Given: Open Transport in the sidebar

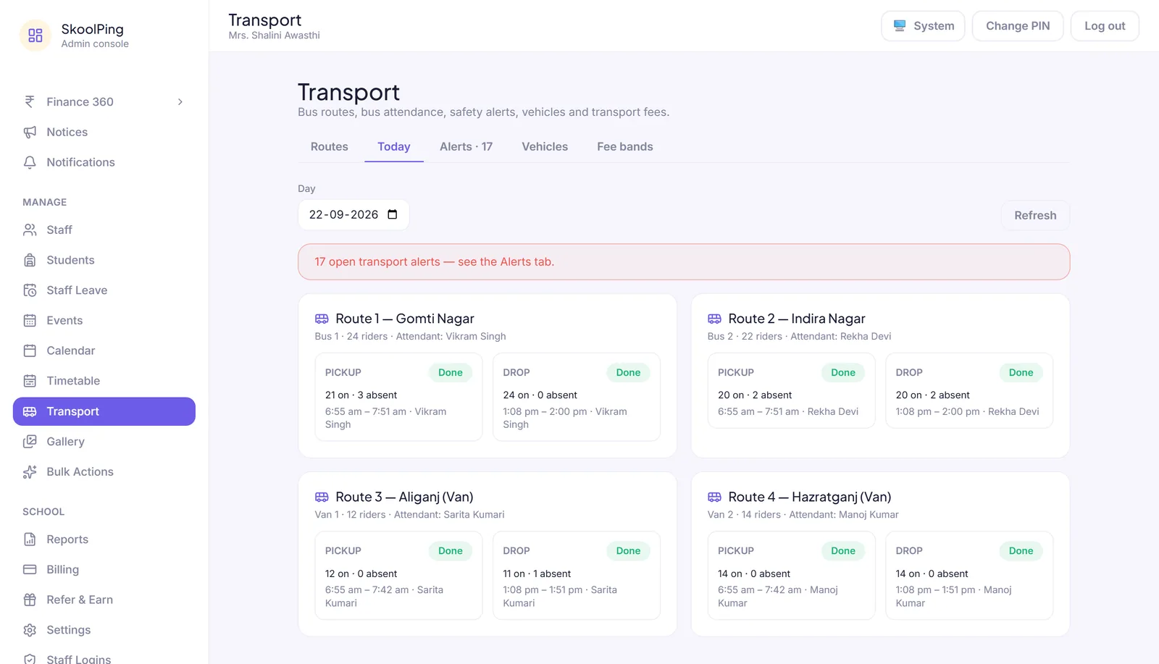Looking at the screenshot, I should [x=104, y=411].
